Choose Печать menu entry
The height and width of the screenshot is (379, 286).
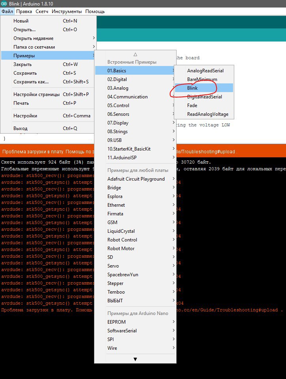click(48, 103)
